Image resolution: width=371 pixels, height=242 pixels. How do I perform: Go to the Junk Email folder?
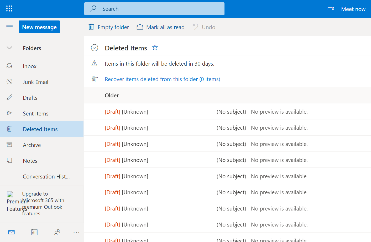click(x=35, y=82)
